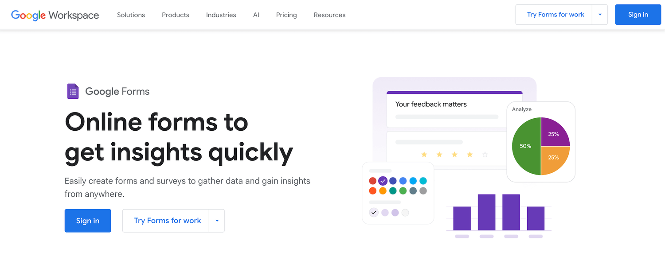Open the Resources menu
Screen dimensions: 665x276
(329, 15)
